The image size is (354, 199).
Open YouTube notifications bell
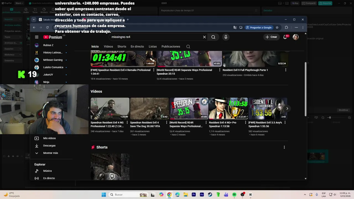coord(285,37)
